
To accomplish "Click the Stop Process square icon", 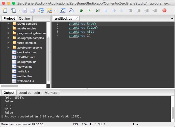I will pyautogui.click(x=106, y=11).
